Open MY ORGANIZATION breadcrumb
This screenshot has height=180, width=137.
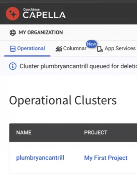(41, 33)
